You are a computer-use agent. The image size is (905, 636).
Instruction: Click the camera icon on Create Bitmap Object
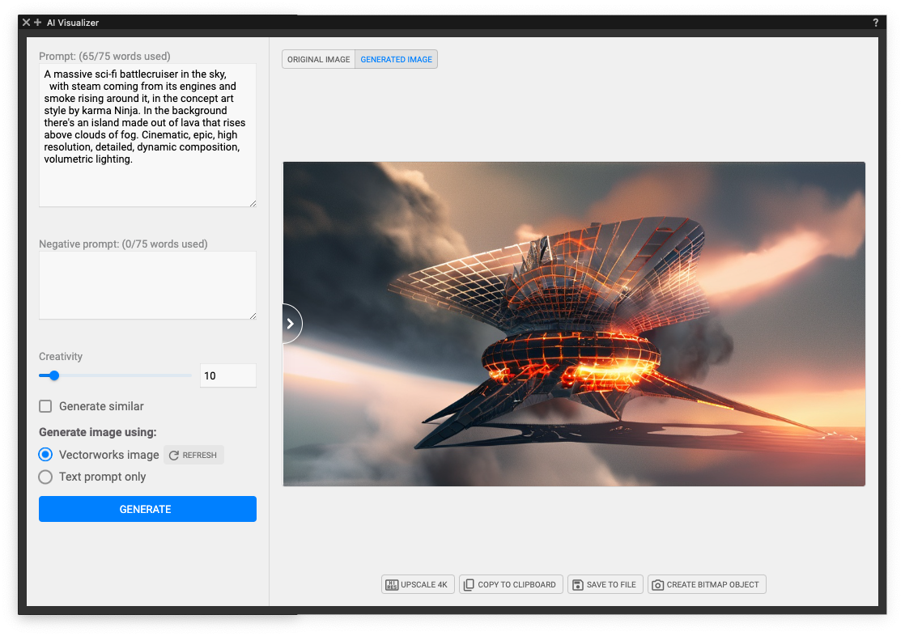point(657,583)
